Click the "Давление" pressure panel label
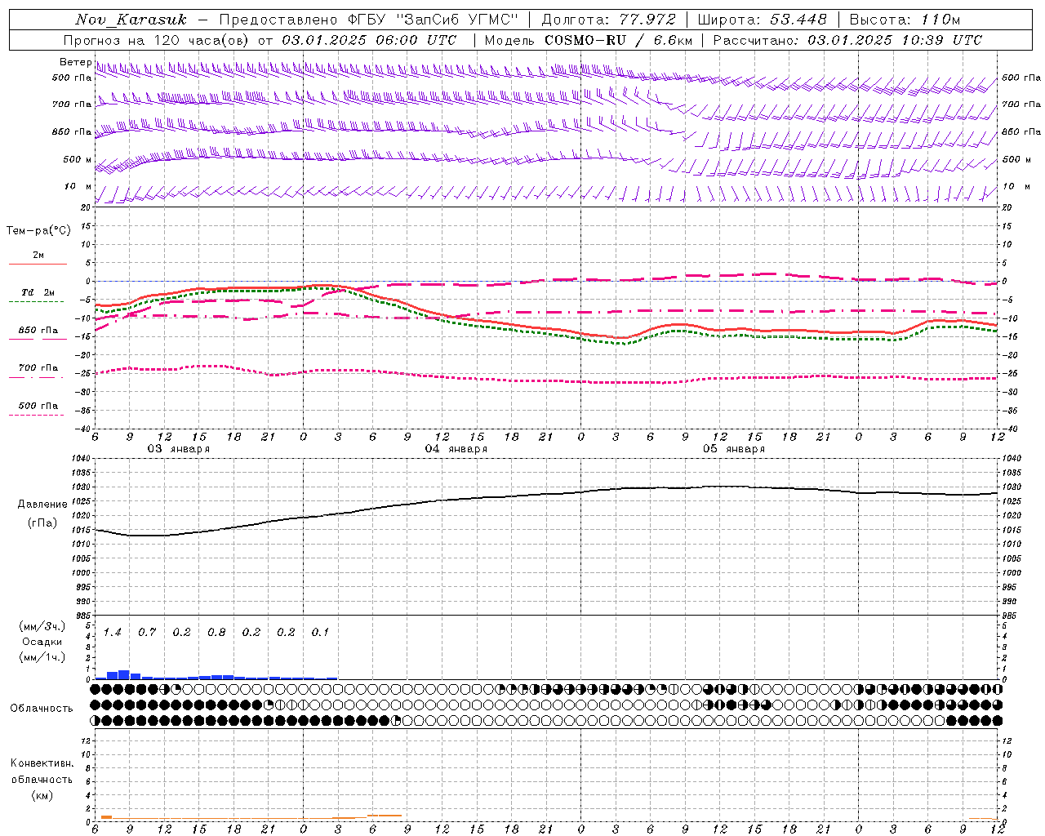This screenshot has height=836, width=1045. tap(42, 505)
